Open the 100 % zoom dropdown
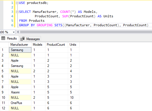The width and height of the screenshot is (152, 111). [x=14, y=32]
